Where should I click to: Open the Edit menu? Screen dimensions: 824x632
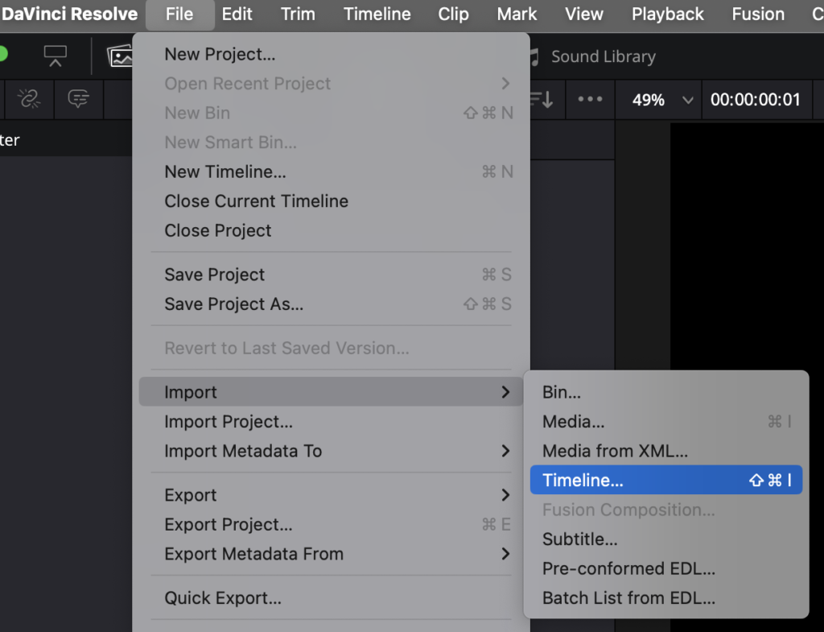click(x=237, y=14)
